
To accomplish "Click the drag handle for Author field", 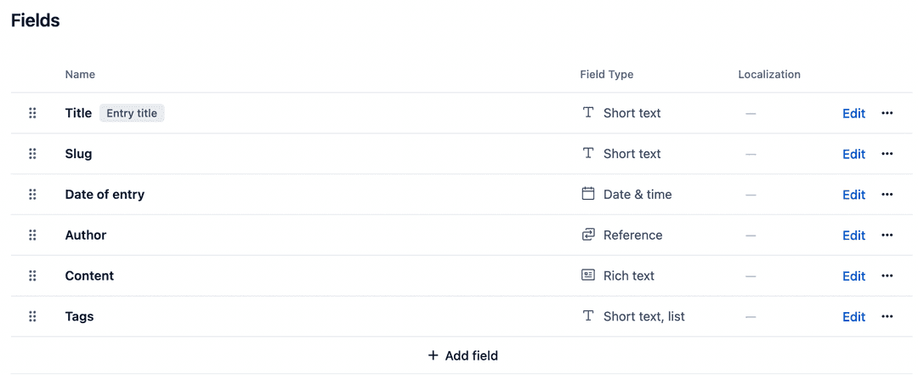I will pos(32,236).
